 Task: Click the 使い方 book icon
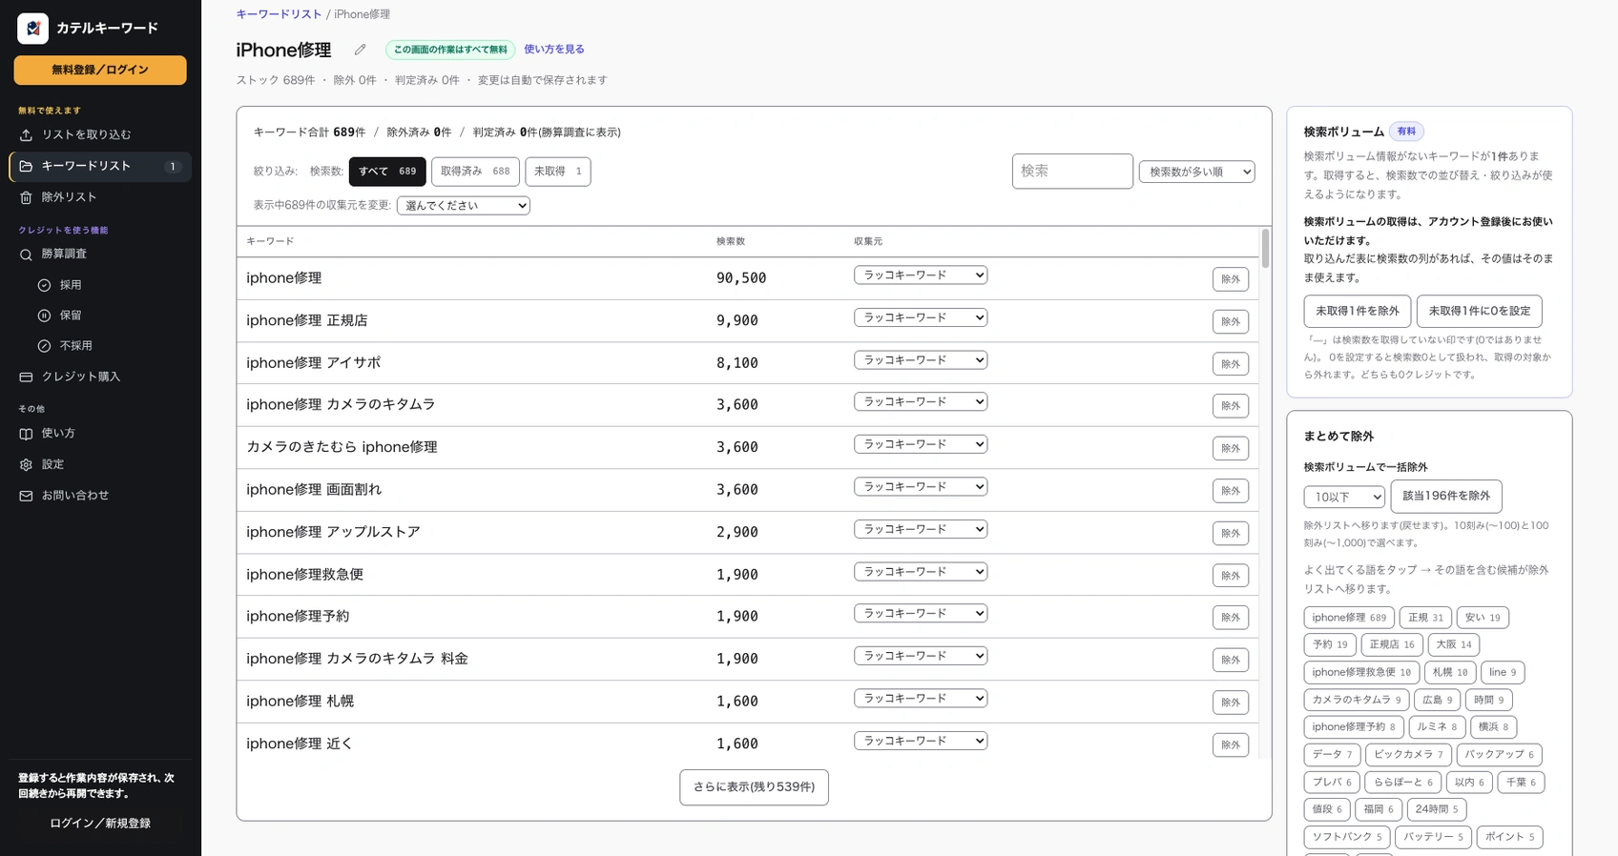point(26,433)
